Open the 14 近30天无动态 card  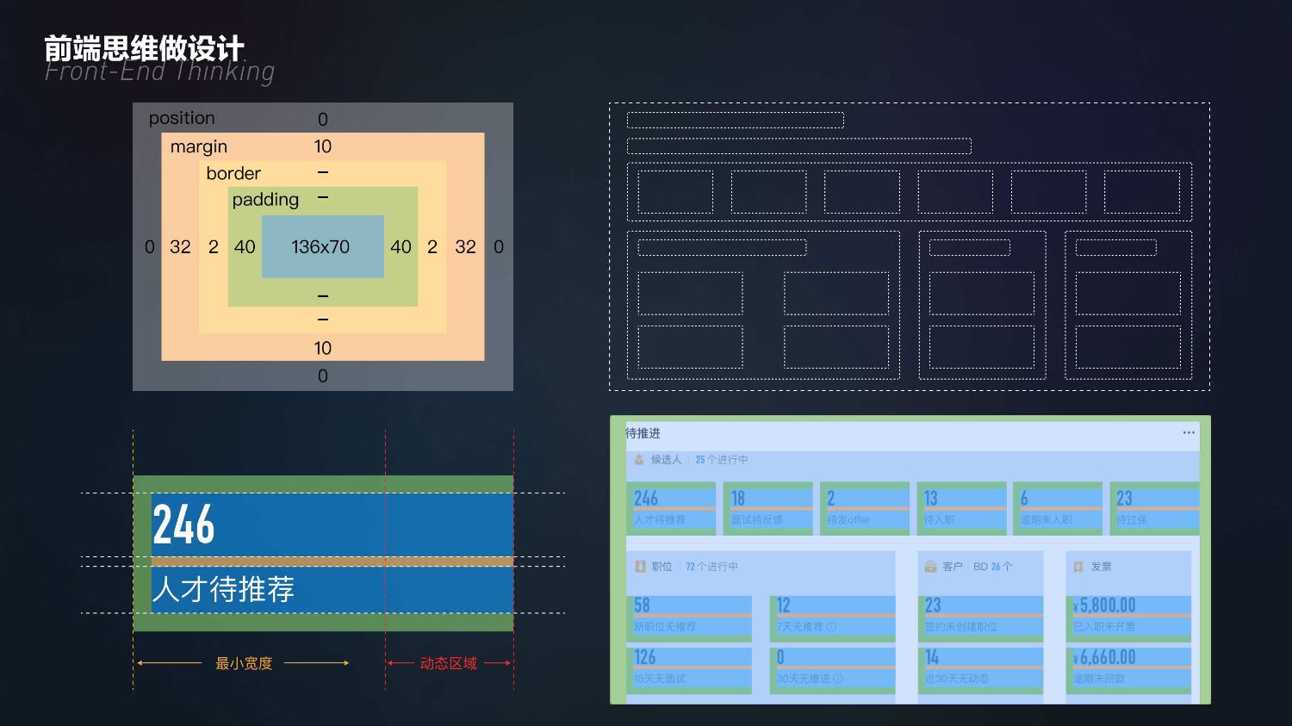[980, 668]
